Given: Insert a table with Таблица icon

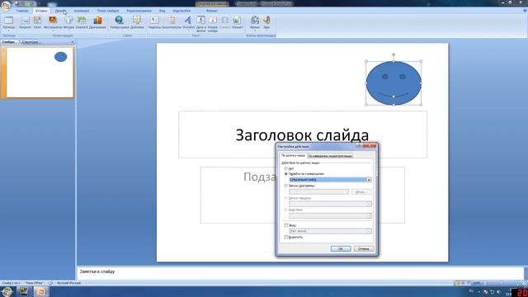Looking at the screenshot, I should click(9, 22).
